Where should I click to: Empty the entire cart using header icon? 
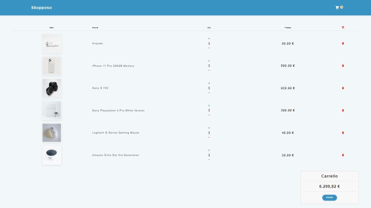click(x=343, y=27)
